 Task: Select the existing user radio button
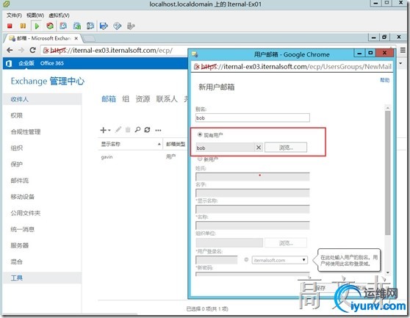click(200, 134)
